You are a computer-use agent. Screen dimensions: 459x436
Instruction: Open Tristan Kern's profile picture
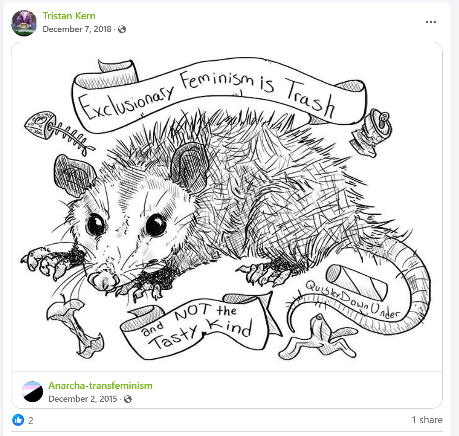tap(24, 23)
